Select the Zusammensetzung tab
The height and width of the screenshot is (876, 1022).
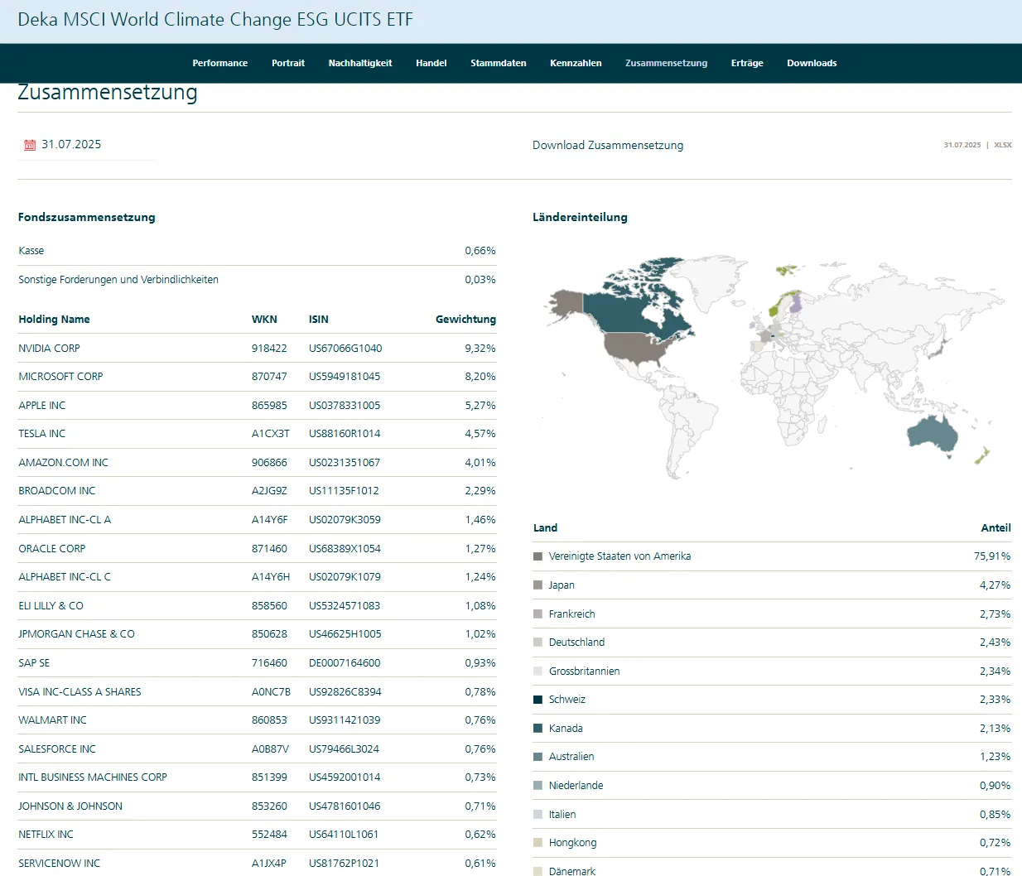(667, 63)
